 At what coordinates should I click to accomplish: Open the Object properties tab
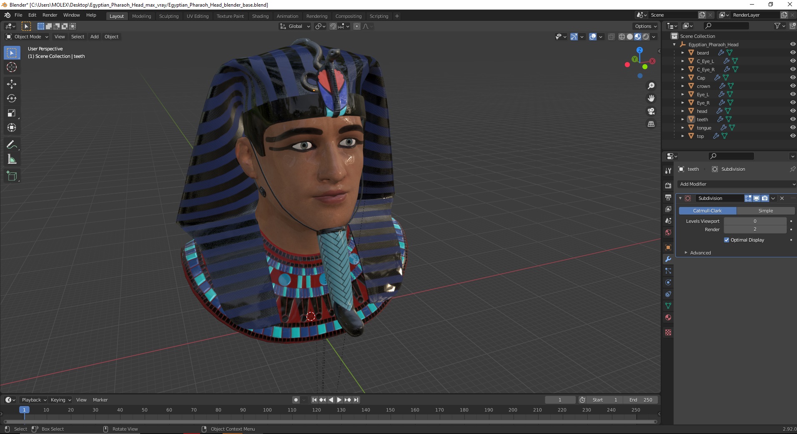click(x=668, y=247)
